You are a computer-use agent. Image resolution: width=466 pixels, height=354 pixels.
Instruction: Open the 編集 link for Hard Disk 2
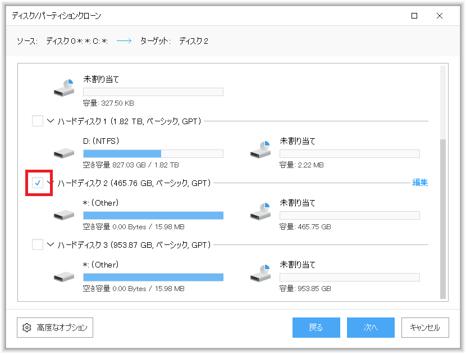click(420, 183)
